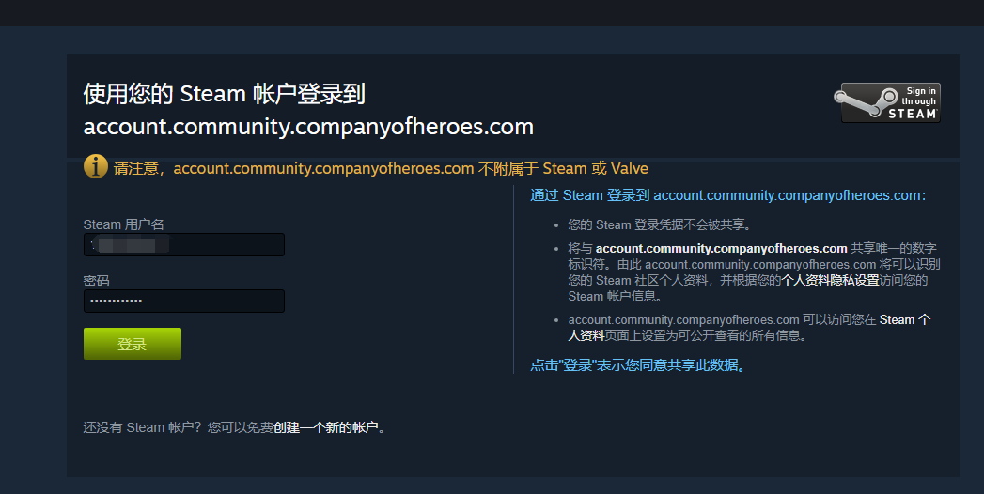
Task: Click the blue 通过 Steam 登录到 heading
Action: pyautogui.click(x=728, y=195)
